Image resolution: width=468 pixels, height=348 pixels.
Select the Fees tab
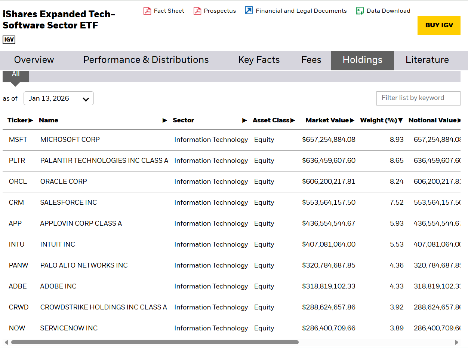coord(311,60)
